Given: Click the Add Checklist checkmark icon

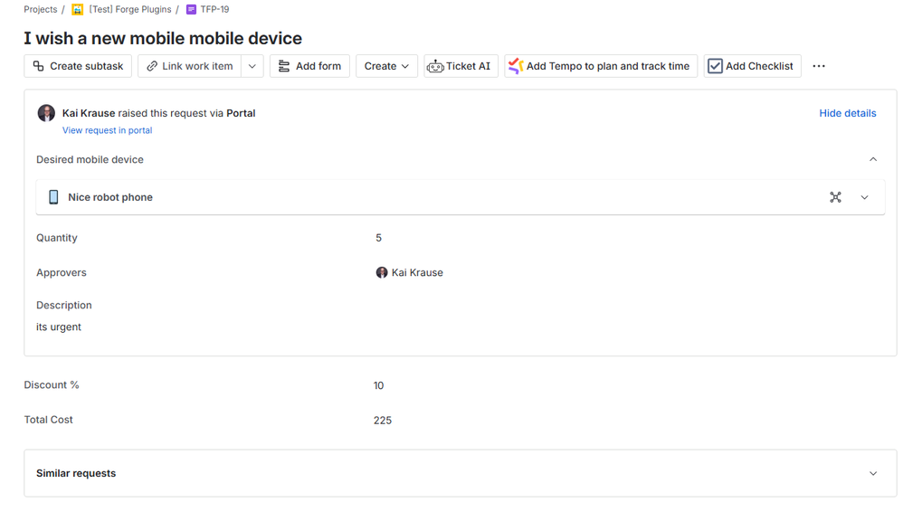Looking at the screenshot, I should (714, 65).
